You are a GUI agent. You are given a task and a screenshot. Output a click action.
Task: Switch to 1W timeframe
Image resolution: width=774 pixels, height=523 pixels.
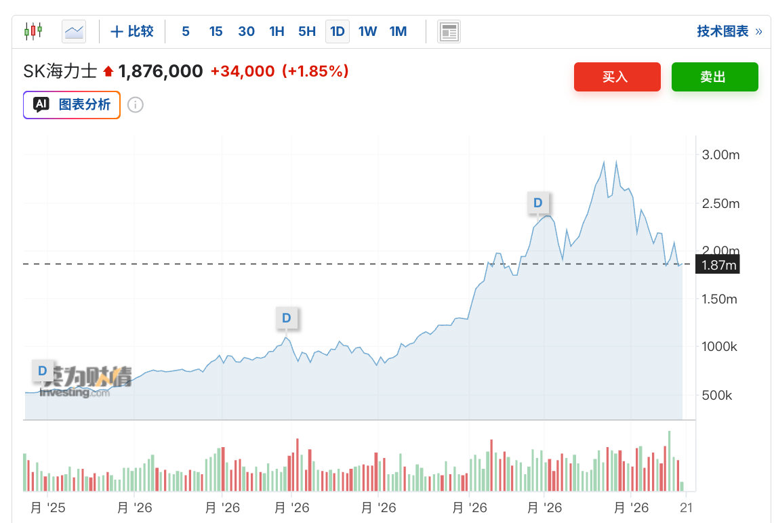[368, 32]
